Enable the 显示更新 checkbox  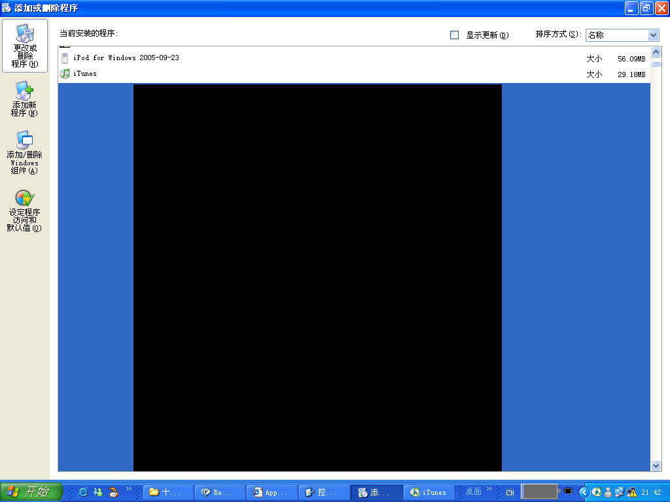[454, 35]
